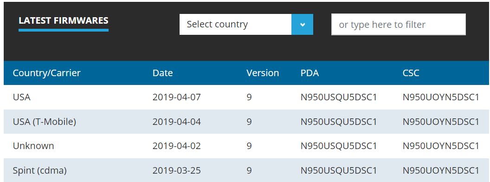
Task: Focus the type here to filter field
Action: [399, 25]
